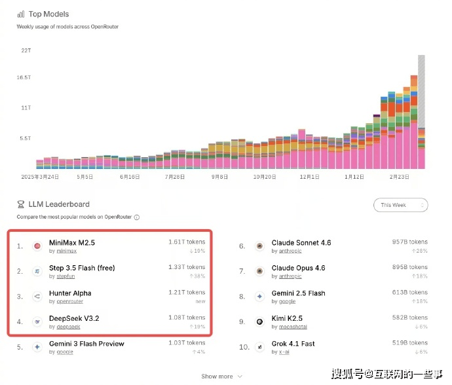The image size is (452, 385).
Task: Click the 1.61T tokens value
Action: [187, 242]
